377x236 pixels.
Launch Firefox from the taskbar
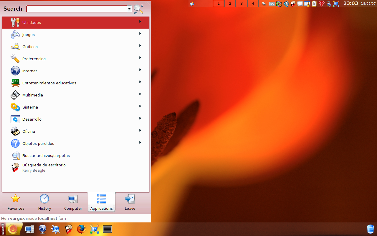pos(81,229)
